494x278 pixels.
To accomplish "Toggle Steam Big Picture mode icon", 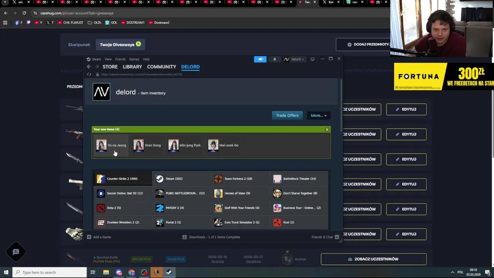I will pos(312,59).
